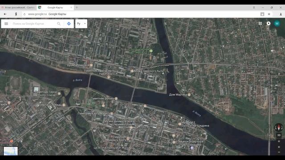
Task: Click the magnifier search icon
Action: pyautogui.click(x=59, y=24)
